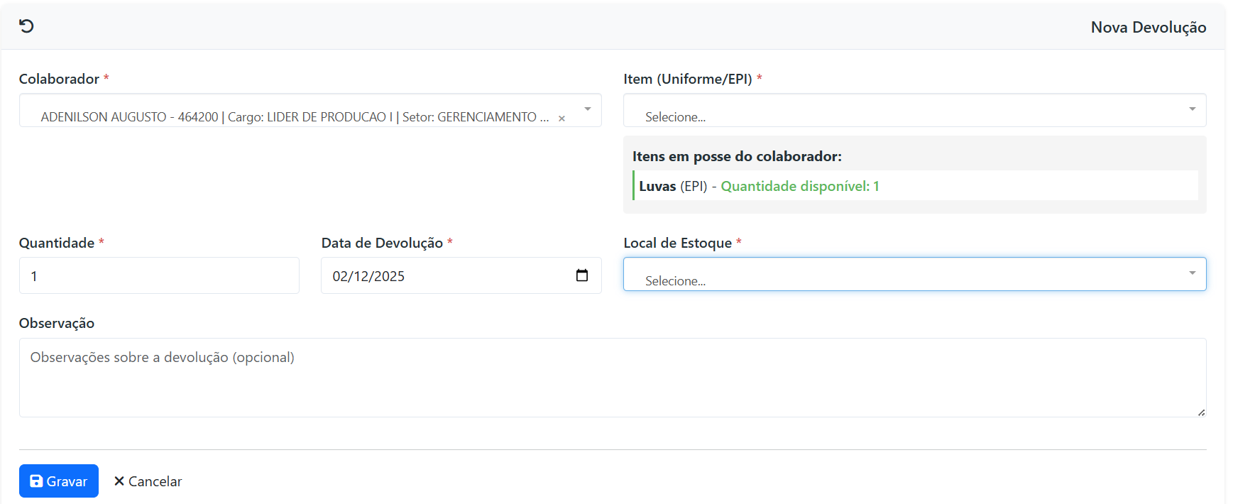The height and width of the screenshot is (504, 1233).
Task: Click the Nova Devolução page title
Action: click(1148, 27)
